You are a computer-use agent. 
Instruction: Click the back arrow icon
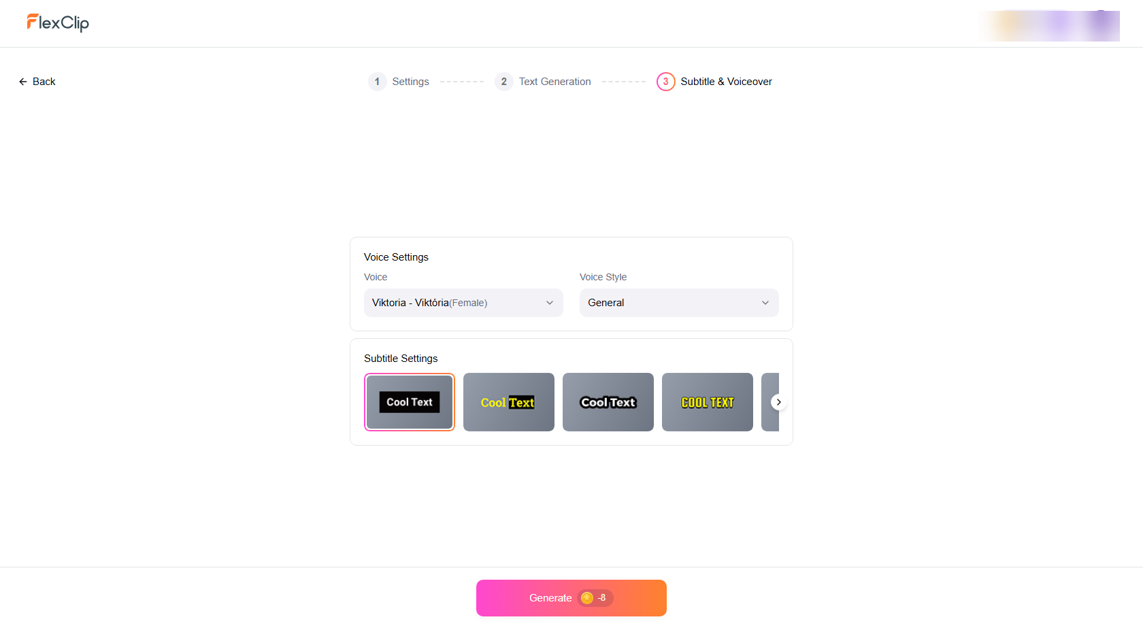point(24,81)
